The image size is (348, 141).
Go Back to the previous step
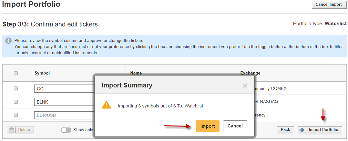pos(285,130)
